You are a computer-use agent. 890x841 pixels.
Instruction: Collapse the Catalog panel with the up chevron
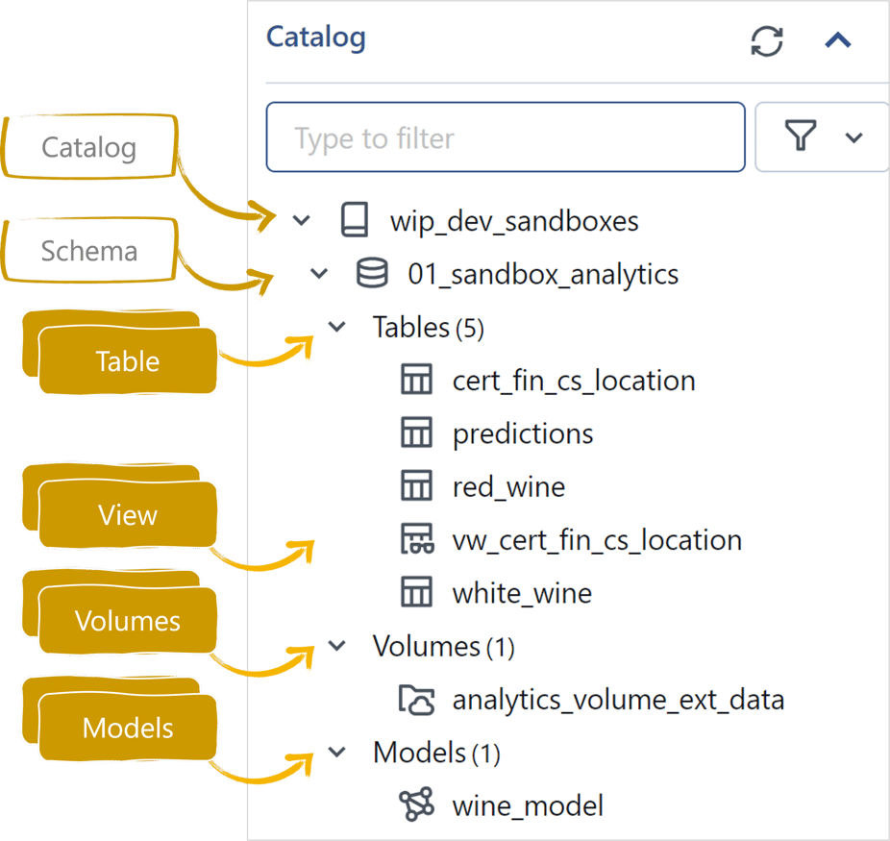click(x=838, y=41)
